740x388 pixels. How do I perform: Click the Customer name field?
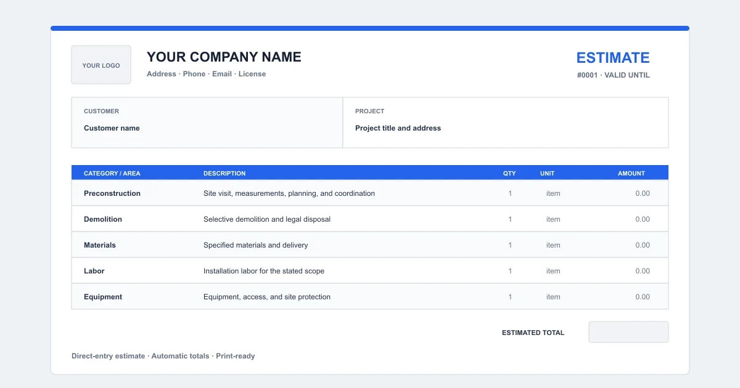coord(112,128)
